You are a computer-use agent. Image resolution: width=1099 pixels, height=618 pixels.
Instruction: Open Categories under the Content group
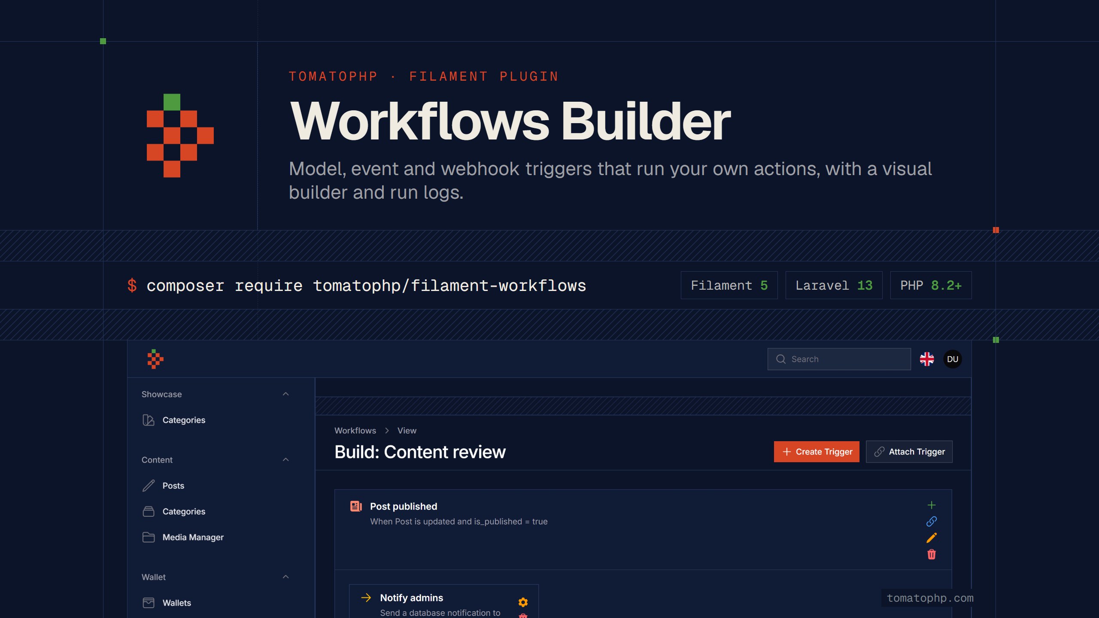coord(184,512)
